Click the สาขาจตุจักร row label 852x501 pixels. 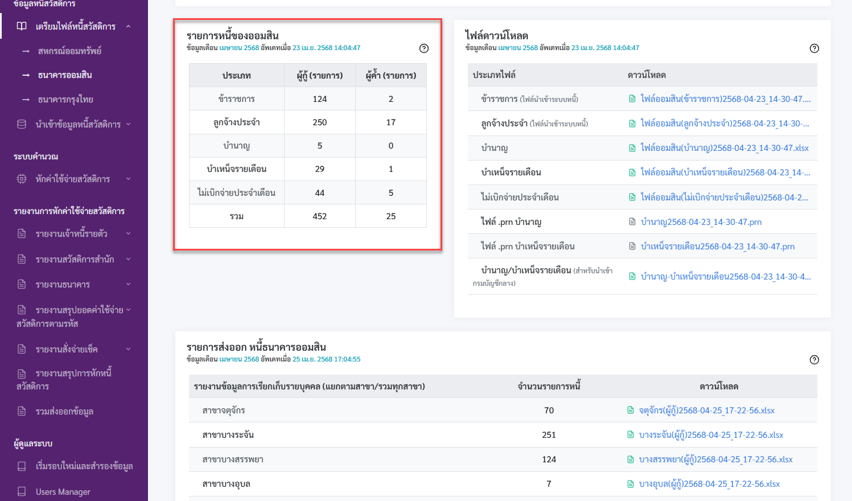pos(224,410)
